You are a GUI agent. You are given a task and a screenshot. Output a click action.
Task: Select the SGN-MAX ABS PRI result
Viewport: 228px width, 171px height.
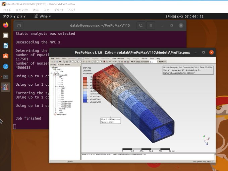tap(67, 101)
